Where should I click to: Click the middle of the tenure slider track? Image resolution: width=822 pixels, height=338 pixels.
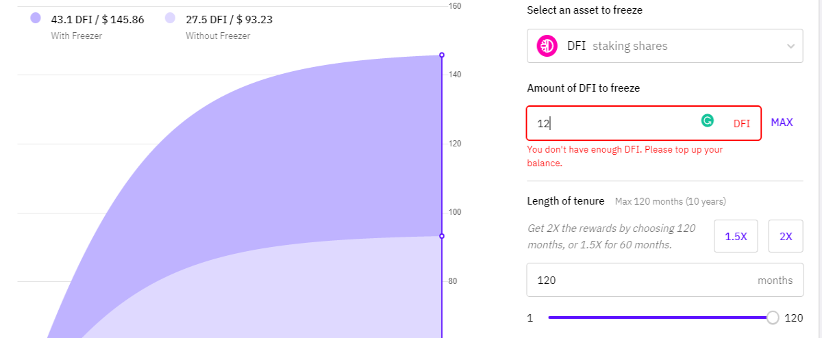coord(660,317)
